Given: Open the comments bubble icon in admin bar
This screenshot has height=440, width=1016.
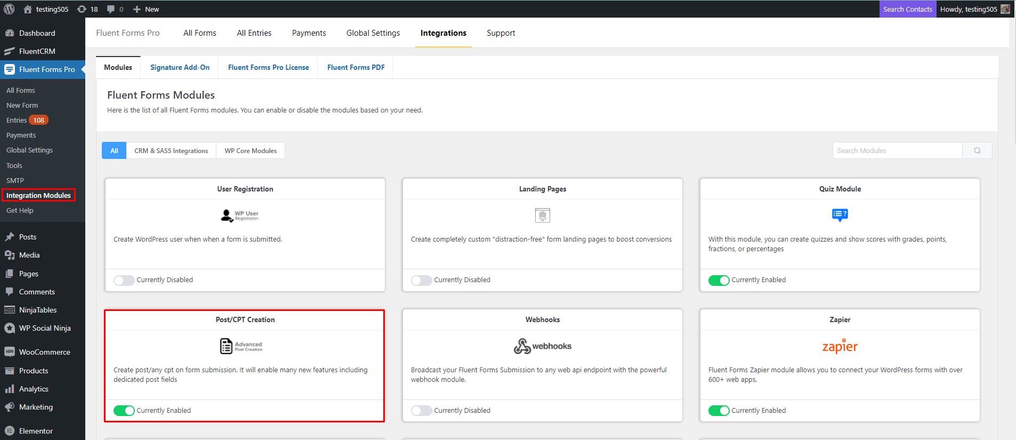Looking at the screenshot, I should tap(111, 9).
